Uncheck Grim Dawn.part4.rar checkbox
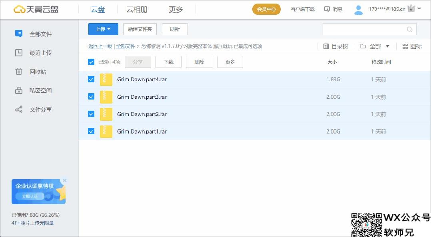431x237 pixels. [x=91, y=79]
